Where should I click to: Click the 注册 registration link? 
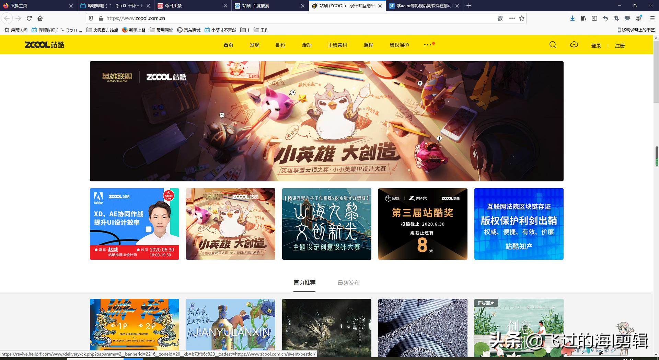620,45
